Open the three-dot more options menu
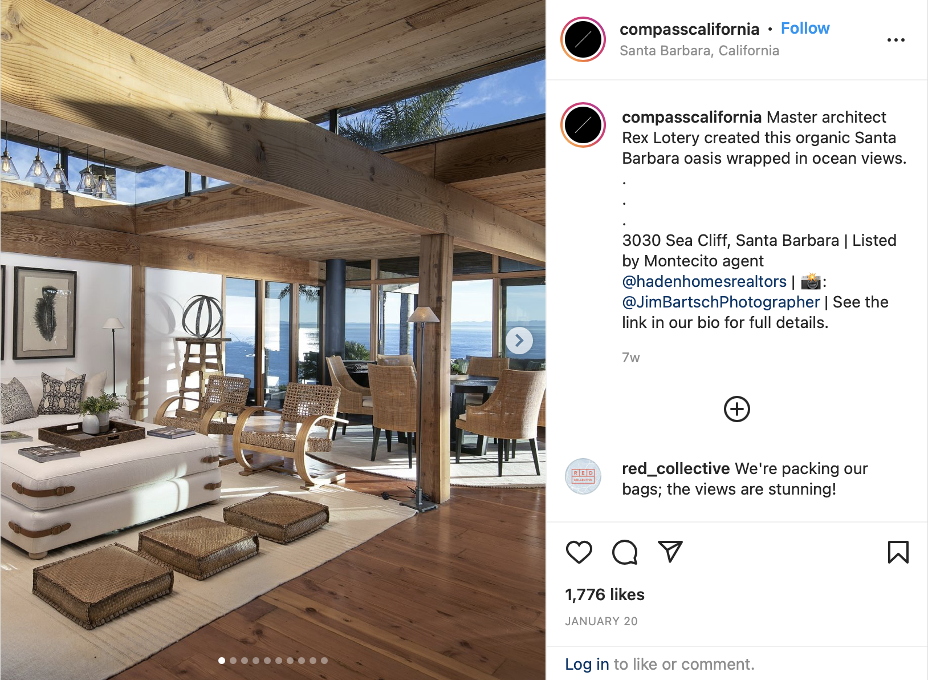928x680 pixels. [896, 40]
